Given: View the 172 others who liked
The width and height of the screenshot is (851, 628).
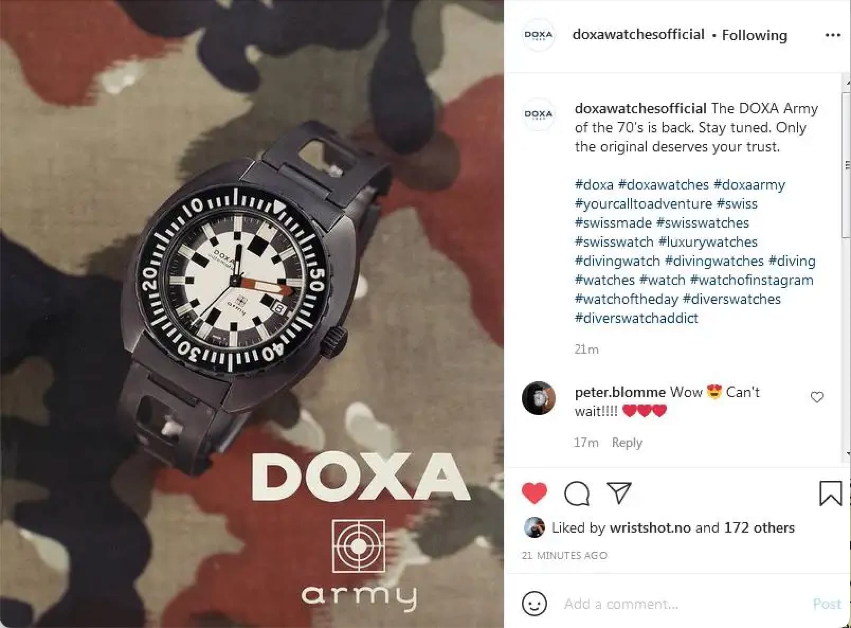Looking at the screenshot, I should [x=759, y=527].
